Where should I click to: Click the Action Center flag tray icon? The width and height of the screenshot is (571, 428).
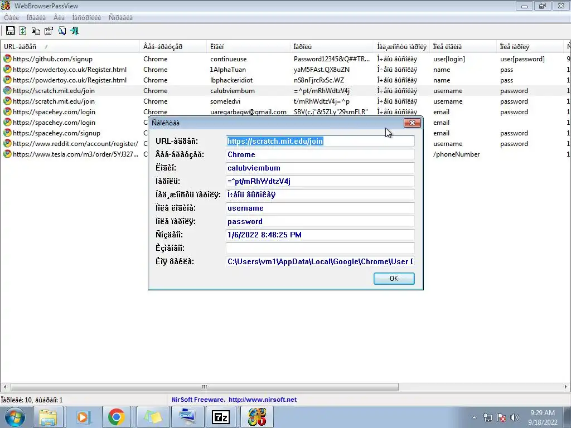point(501,417)
